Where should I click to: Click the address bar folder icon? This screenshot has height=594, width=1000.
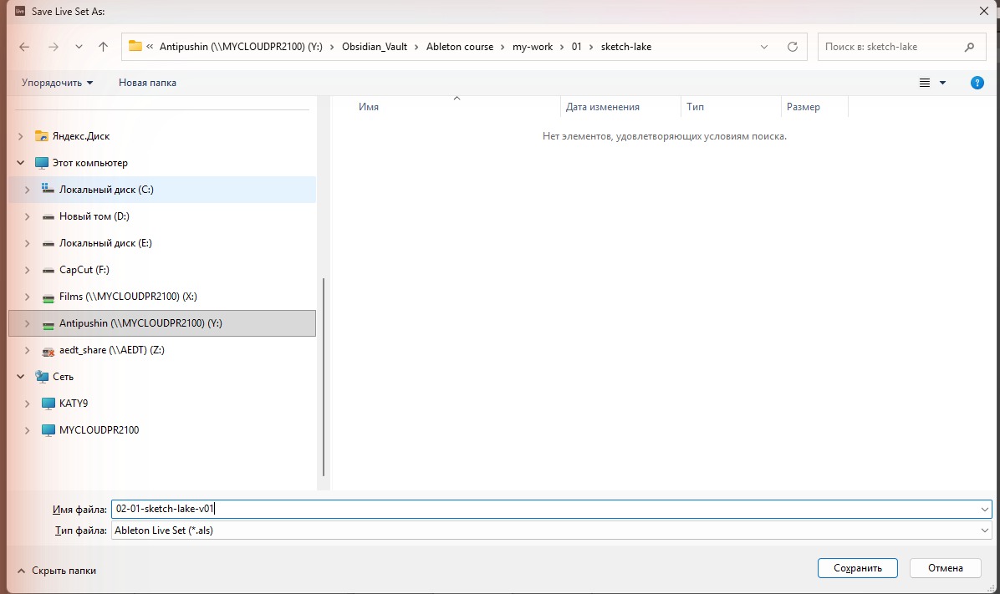[x=135, y=46]
